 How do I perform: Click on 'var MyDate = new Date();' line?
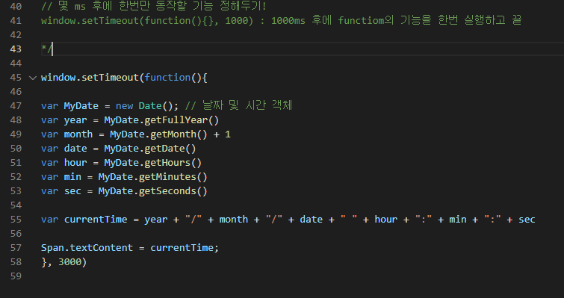[110, 106]
